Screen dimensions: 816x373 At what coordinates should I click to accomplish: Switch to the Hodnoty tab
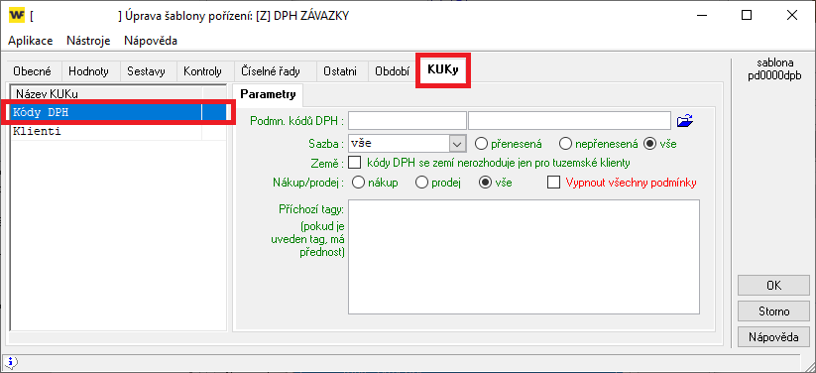(88, 71)
